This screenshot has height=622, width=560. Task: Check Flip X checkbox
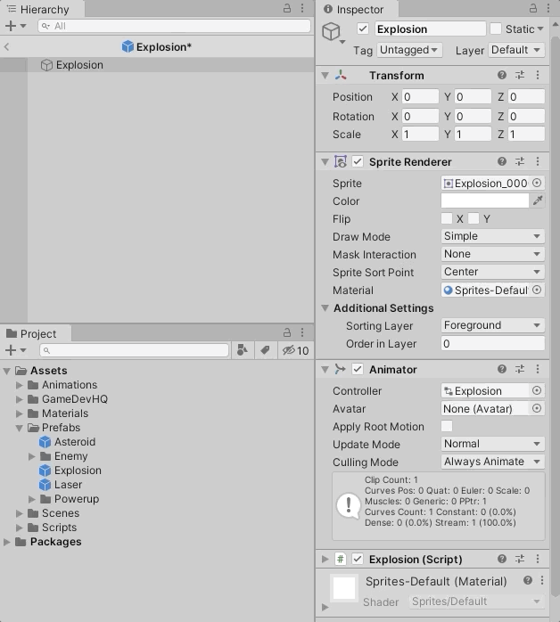(447, 218)
